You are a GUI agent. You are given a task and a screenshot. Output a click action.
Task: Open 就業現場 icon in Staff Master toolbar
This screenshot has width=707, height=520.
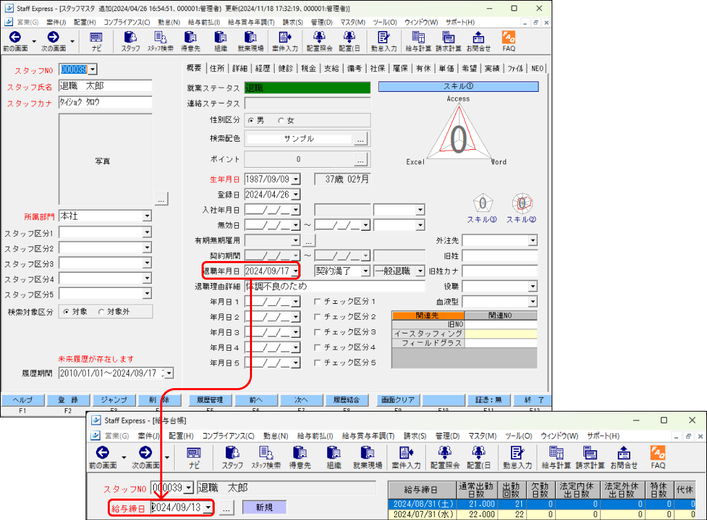[250, 41]
